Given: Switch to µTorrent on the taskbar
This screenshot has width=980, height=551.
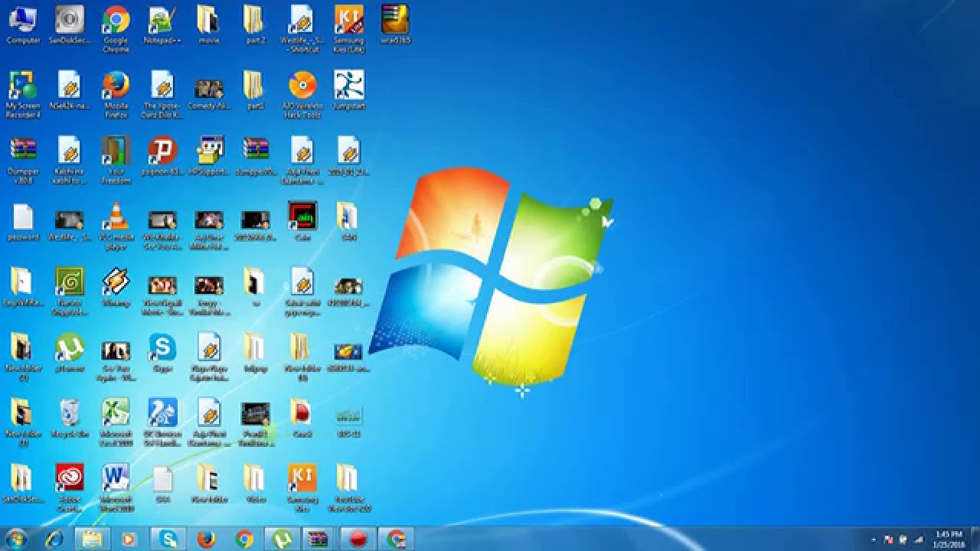Looking at the screenshot, I should pos(283,540).
